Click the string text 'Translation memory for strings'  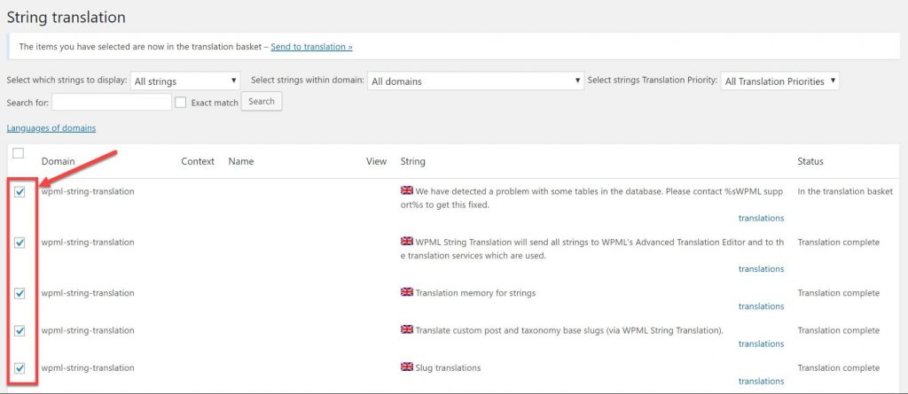tap(475, 293)
